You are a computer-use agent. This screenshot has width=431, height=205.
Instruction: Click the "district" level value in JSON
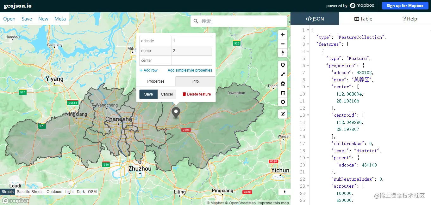(366, 151)
